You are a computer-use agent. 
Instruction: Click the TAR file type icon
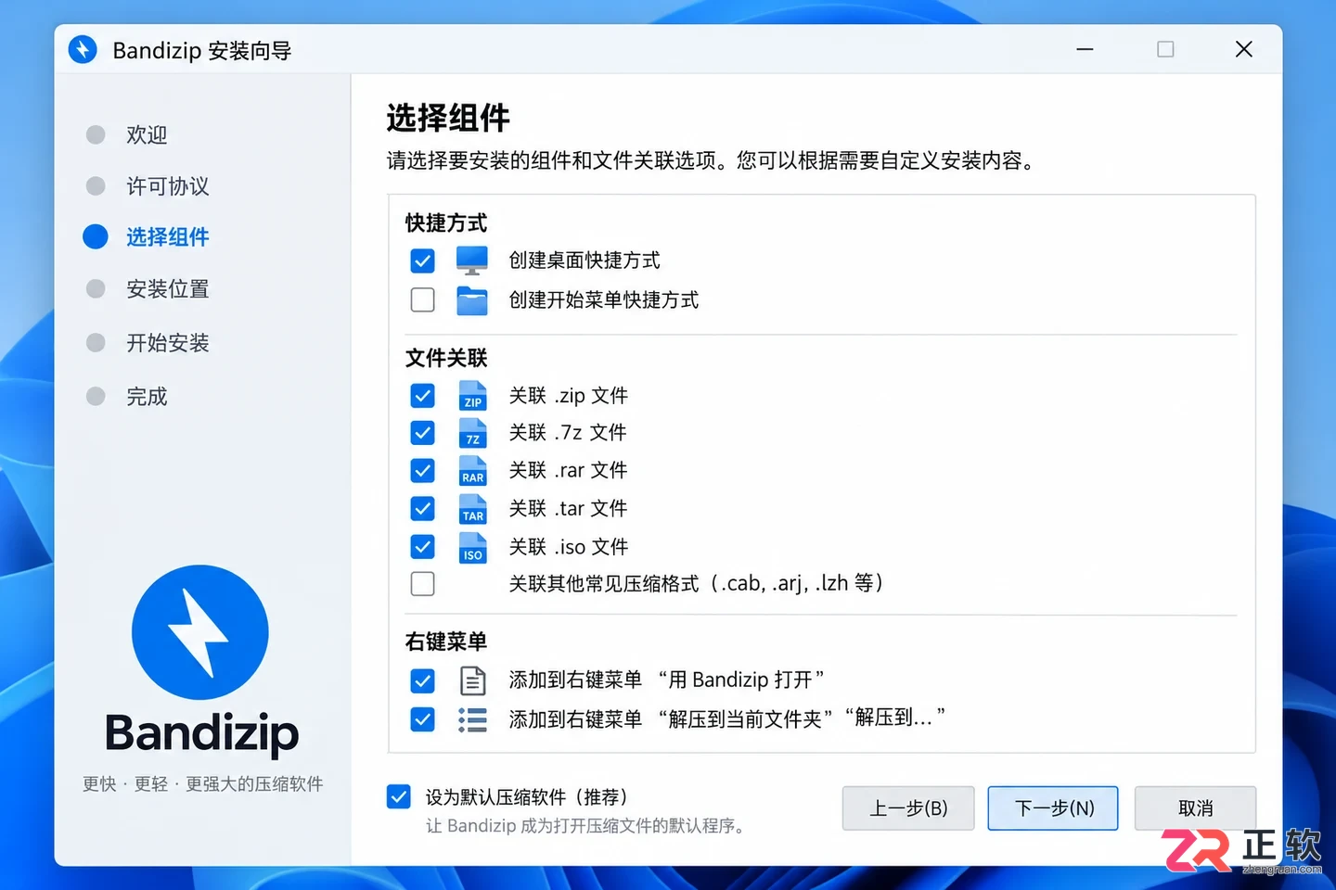click(x=473, y=509)
